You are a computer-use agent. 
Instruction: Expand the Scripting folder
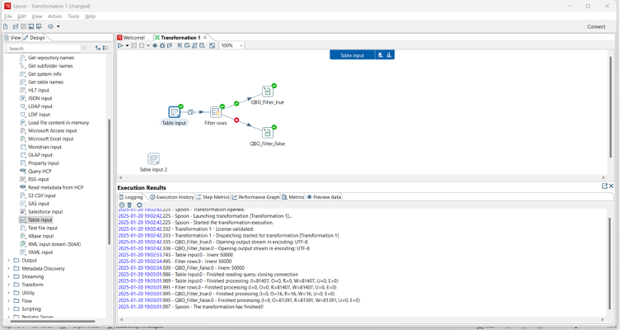click(9, 309)
